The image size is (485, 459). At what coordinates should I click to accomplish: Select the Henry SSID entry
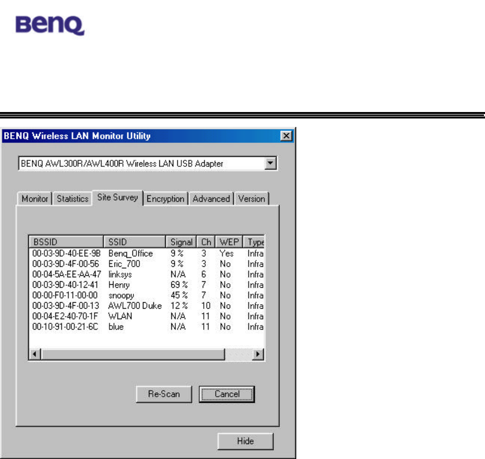pyautogui.click(x=119, y=285)
